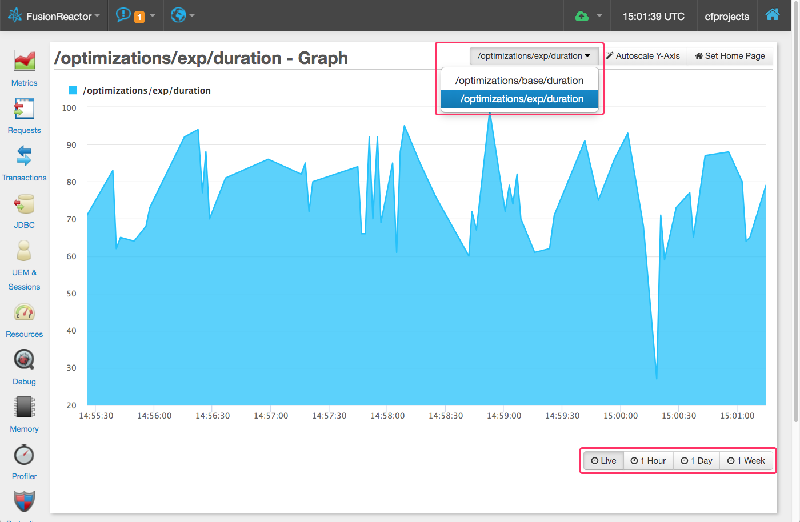Switch graph timeframe to 1 Day
The width and height of the screenshot is (800, 522).
(x=696, y=461)
